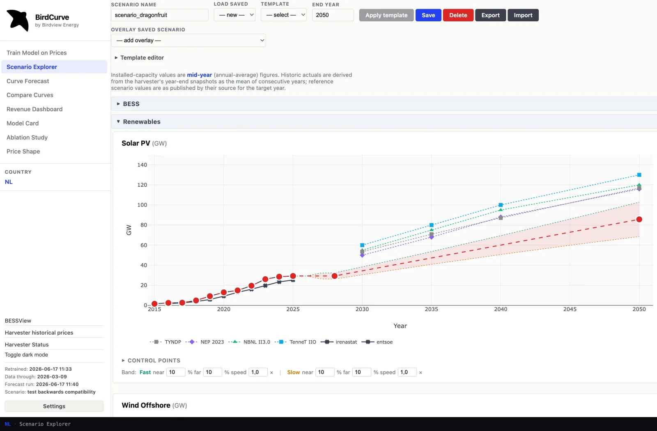Select the 2050 red control point
This screenshot has width=657, height=431.
[639, 220]
